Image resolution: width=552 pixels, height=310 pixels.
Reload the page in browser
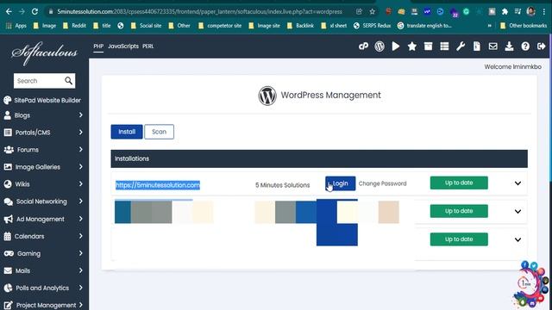coord(34,11)
